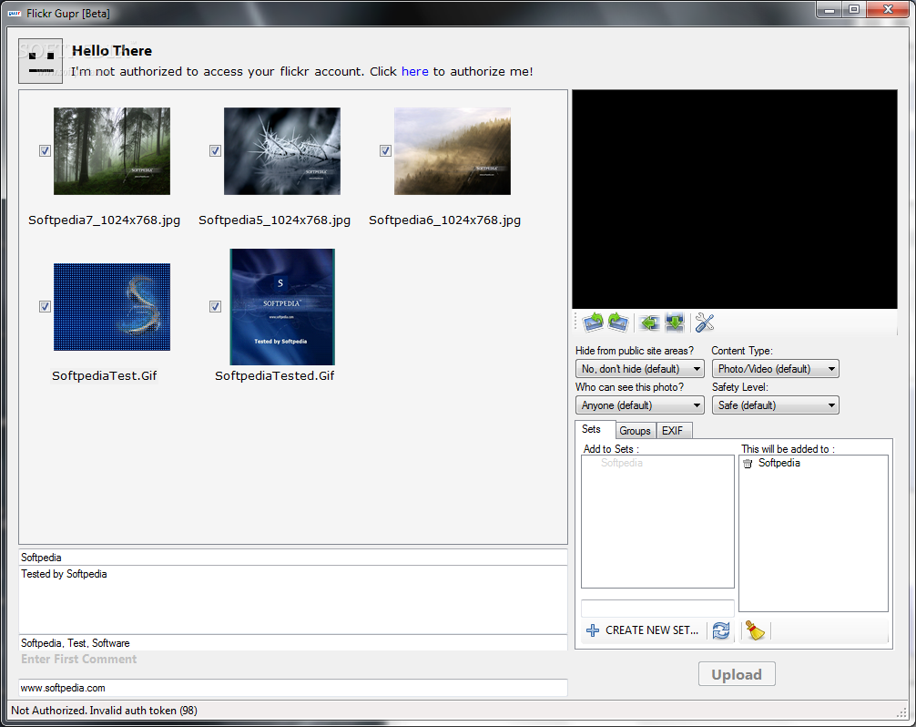
Task: Click description field 'Tested by Softpedia'
Action: 292,599
